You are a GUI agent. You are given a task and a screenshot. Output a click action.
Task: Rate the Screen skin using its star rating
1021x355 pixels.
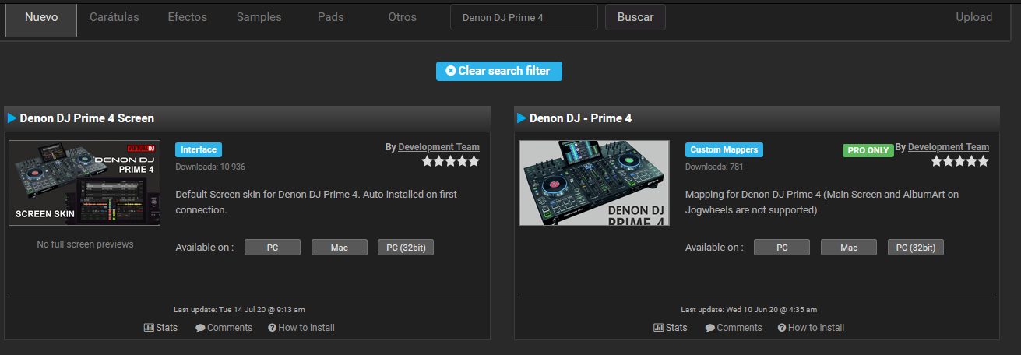pos(451,162)
